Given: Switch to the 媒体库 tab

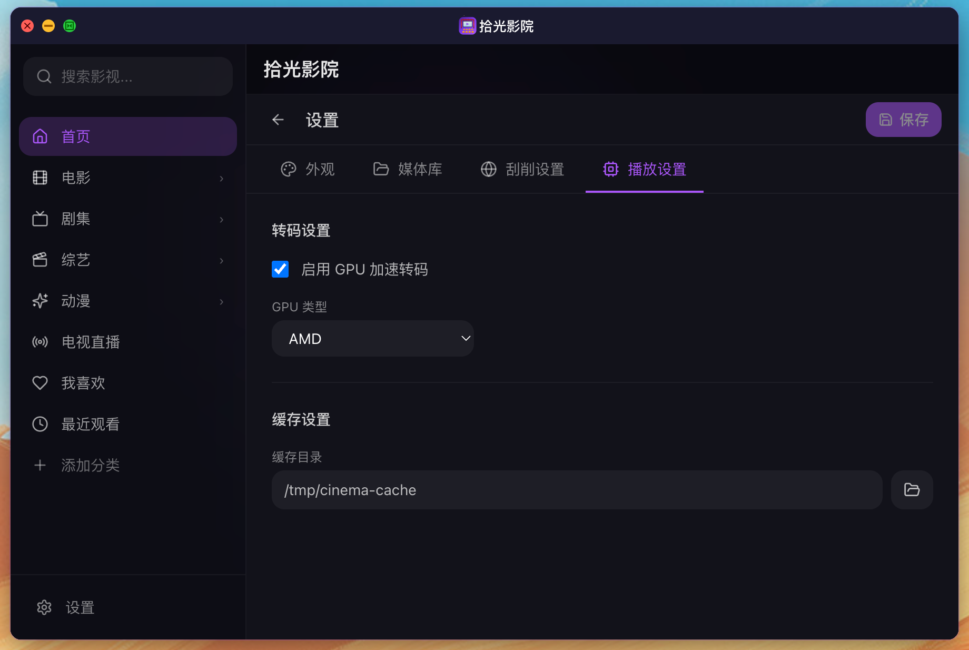Looking at the screenshot, I should pyautogui.click(x=408, y=169).
